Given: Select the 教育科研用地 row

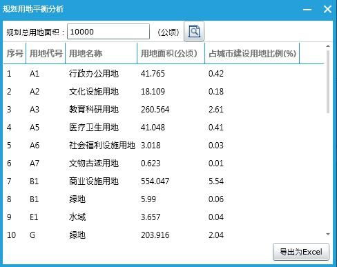Looking at the screenshot, I should tap(164, 110).
